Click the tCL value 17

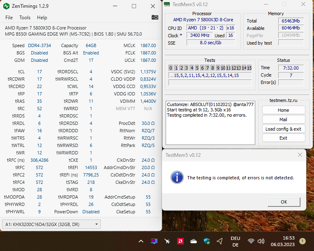pyautogui.click(x=39, y=72)
